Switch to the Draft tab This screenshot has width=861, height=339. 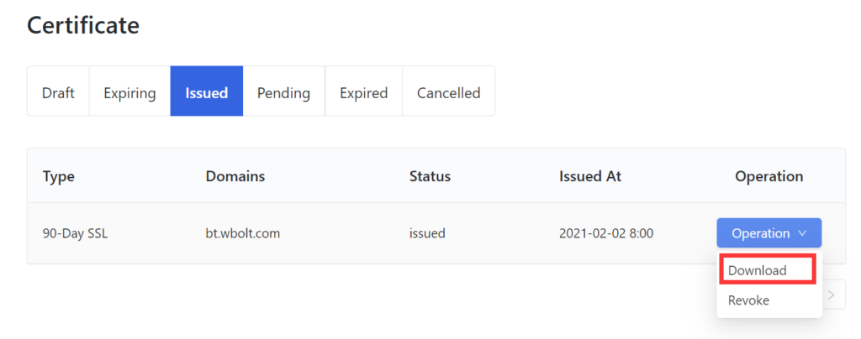(x=58, y=92)
